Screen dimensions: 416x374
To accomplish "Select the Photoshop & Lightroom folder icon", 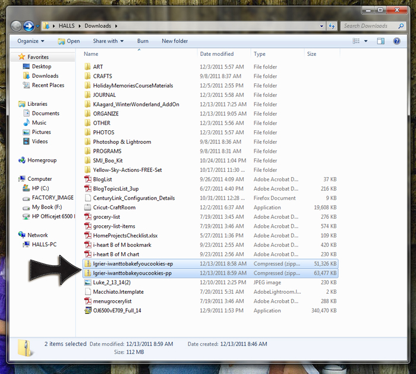I will (x=87, y=142).
